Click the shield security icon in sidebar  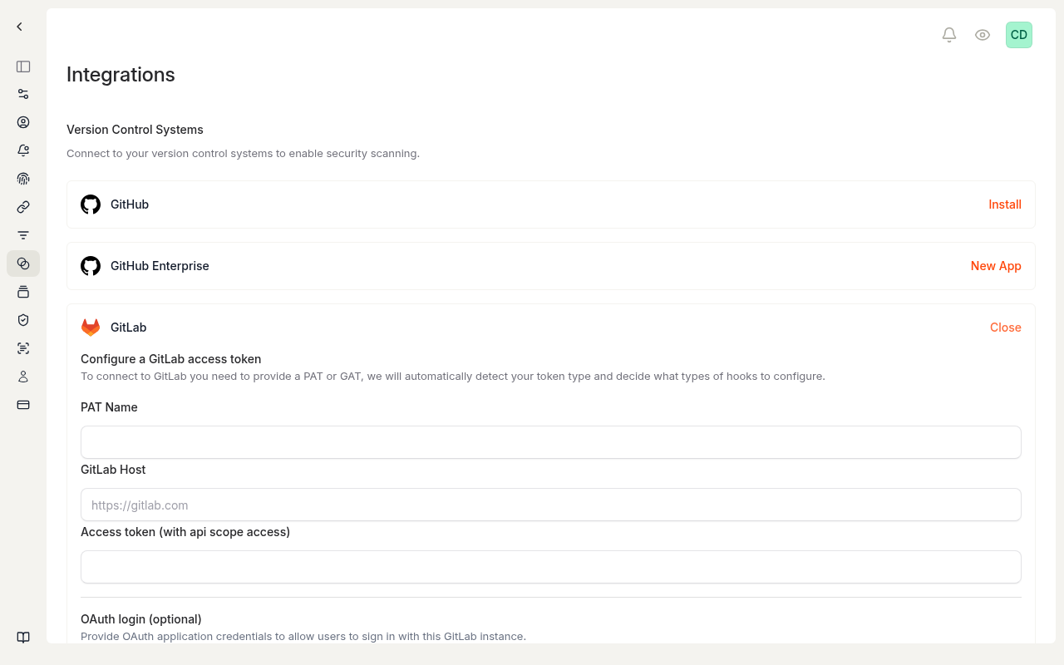[23, 320]
